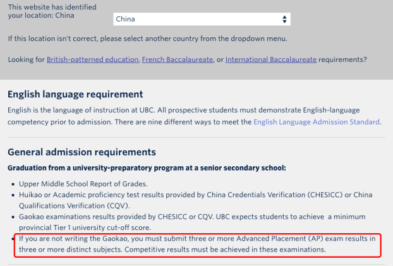Click the Gaokao examinations results item

tap(192, 222)
